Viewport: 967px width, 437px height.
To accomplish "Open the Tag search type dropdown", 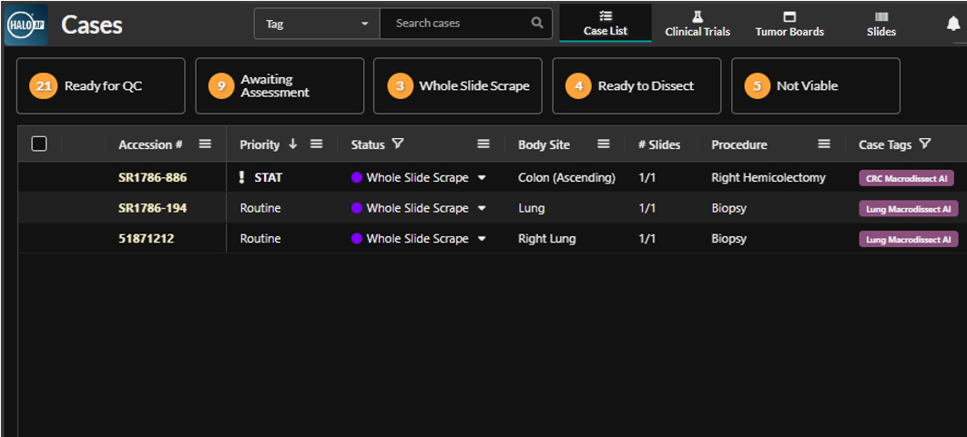I will pyautogui.click(x=317, y=24).
